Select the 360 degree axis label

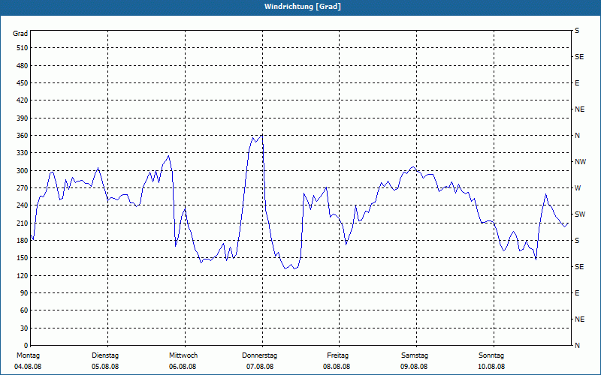(22, 136)
